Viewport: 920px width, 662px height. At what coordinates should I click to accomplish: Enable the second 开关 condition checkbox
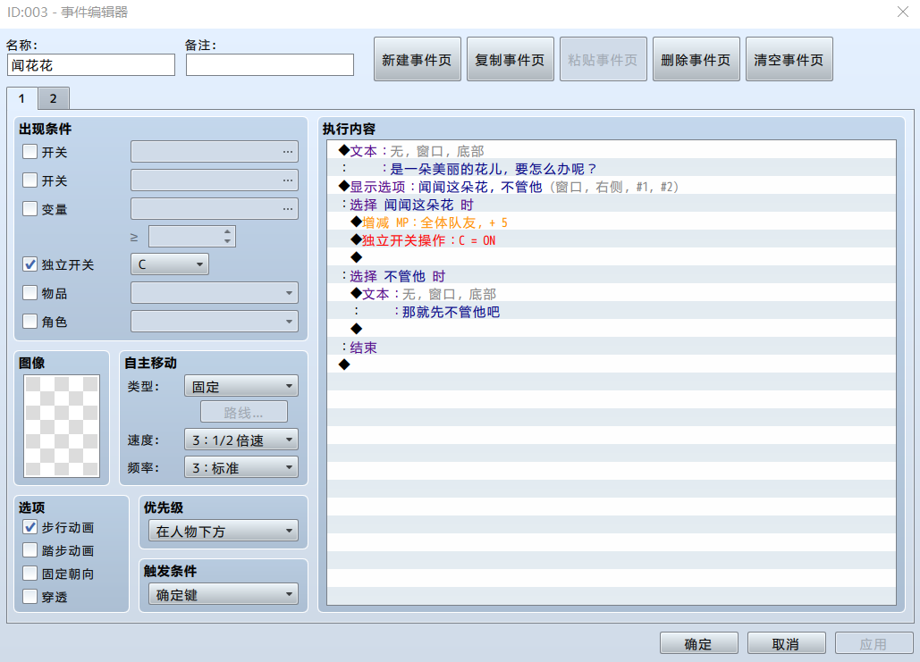pyautogui.click(x=30, y=180)
